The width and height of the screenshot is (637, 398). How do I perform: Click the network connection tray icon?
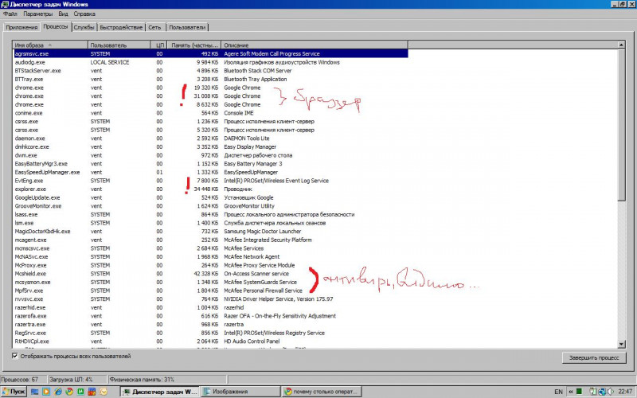602,392
